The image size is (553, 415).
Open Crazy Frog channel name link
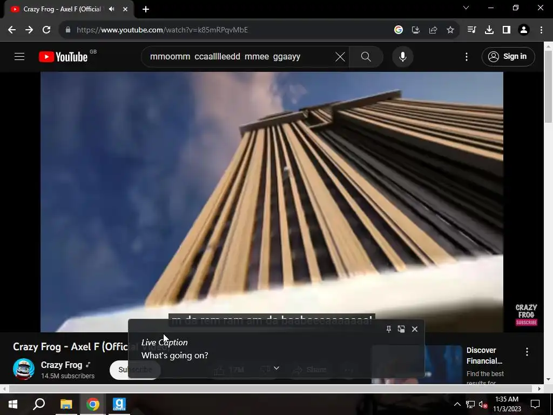coord(62,365)
